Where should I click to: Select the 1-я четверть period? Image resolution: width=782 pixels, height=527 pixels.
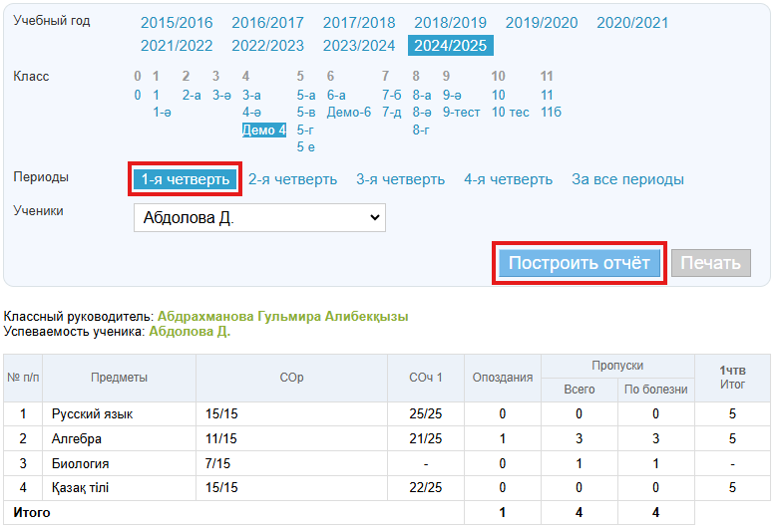click(x=186, y=179)
